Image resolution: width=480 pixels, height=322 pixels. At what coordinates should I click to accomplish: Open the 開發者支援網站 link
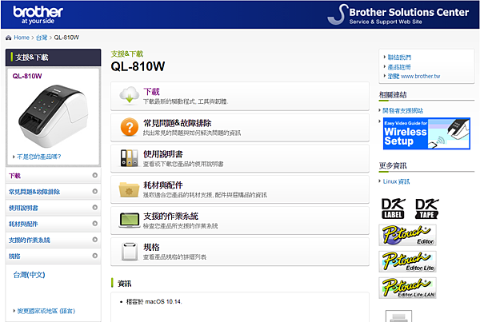click(403, 111)
